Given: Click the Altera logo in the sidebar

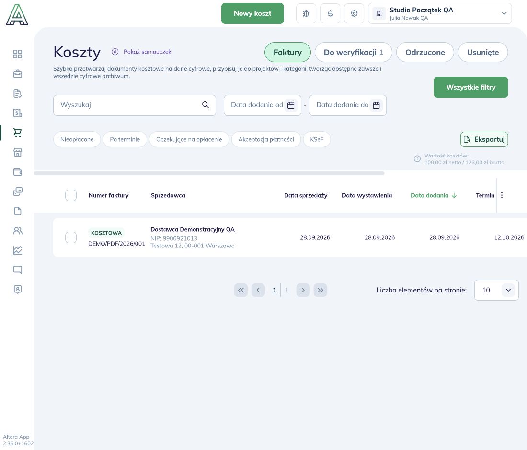Looking at the screenshot, I should 17,15.
